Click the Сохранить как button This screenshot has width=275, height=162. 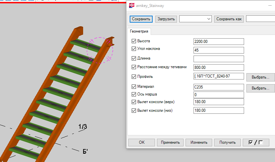point(229,19)
